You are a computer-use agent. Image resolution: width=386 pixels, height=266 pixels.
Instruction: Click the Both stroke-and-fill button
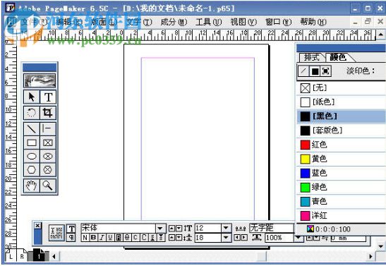point(326,71)
